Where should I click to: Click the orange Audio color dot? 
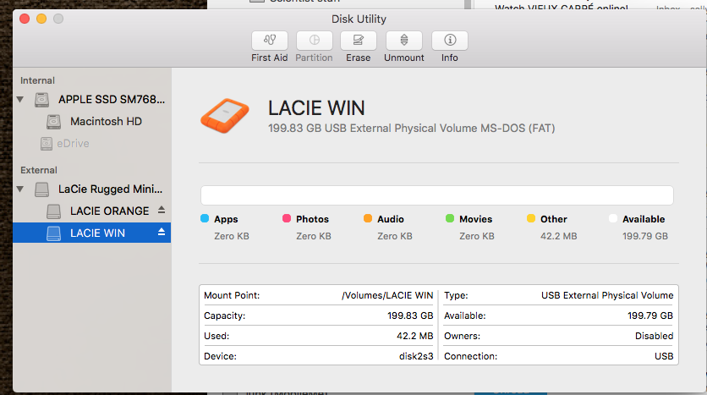[x=368, y=219]
